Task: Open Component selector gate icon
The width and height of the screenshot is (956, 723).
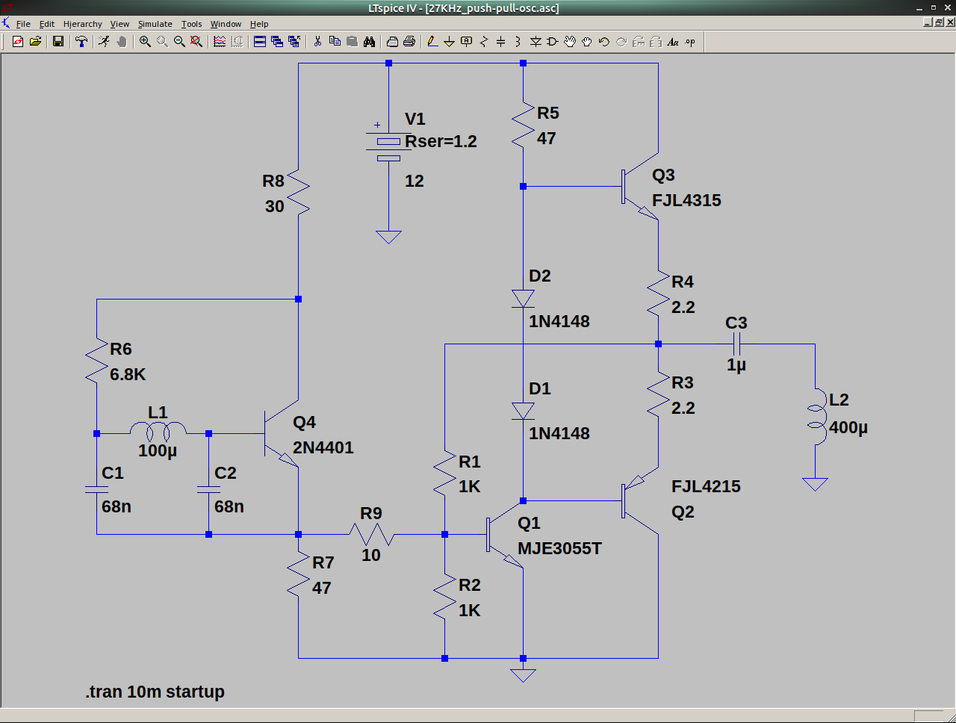Action: [553, 42]
